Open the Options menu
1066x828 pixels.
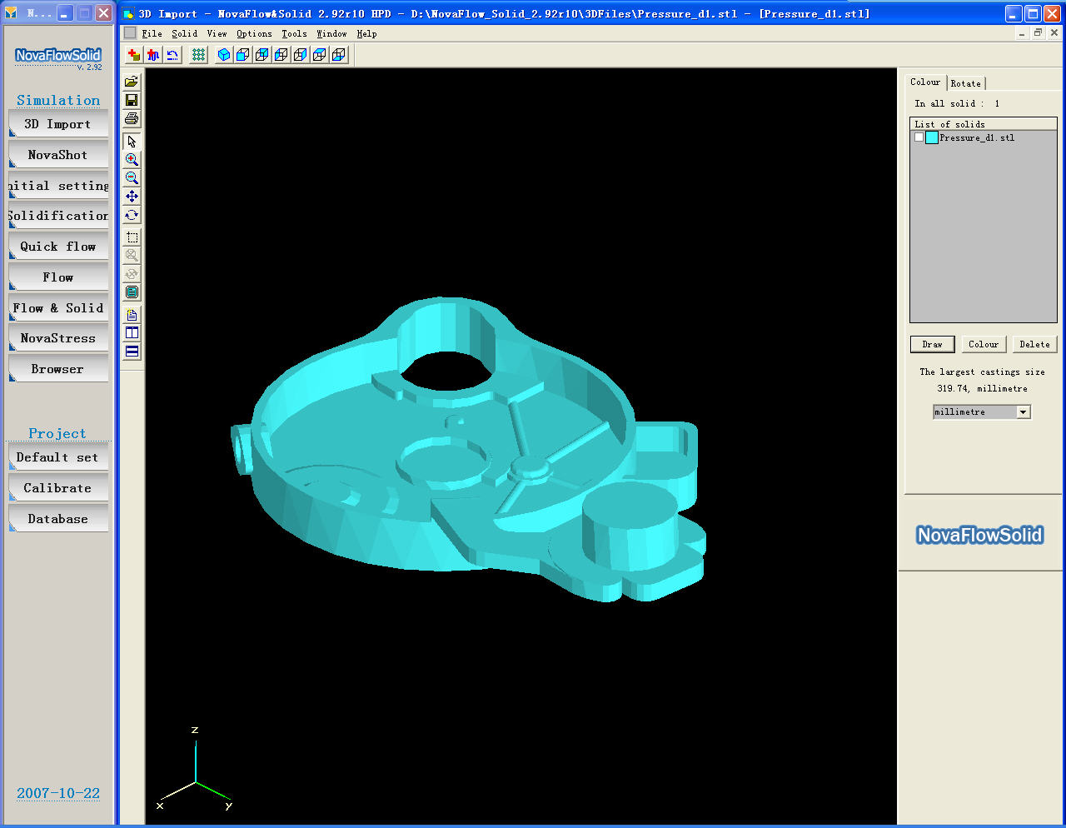pyautogui.click(x=254, y=33)
